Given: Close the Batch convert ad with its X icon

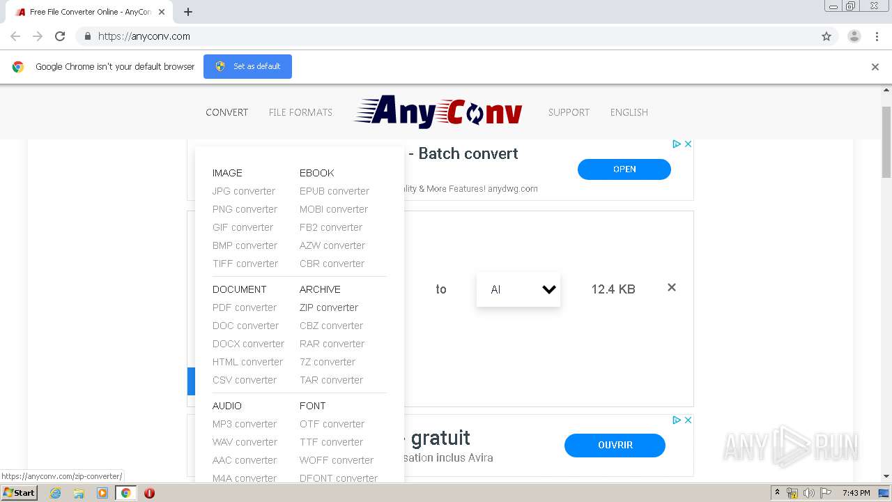Looking at the screenshot, I should (x=688, y=144).
